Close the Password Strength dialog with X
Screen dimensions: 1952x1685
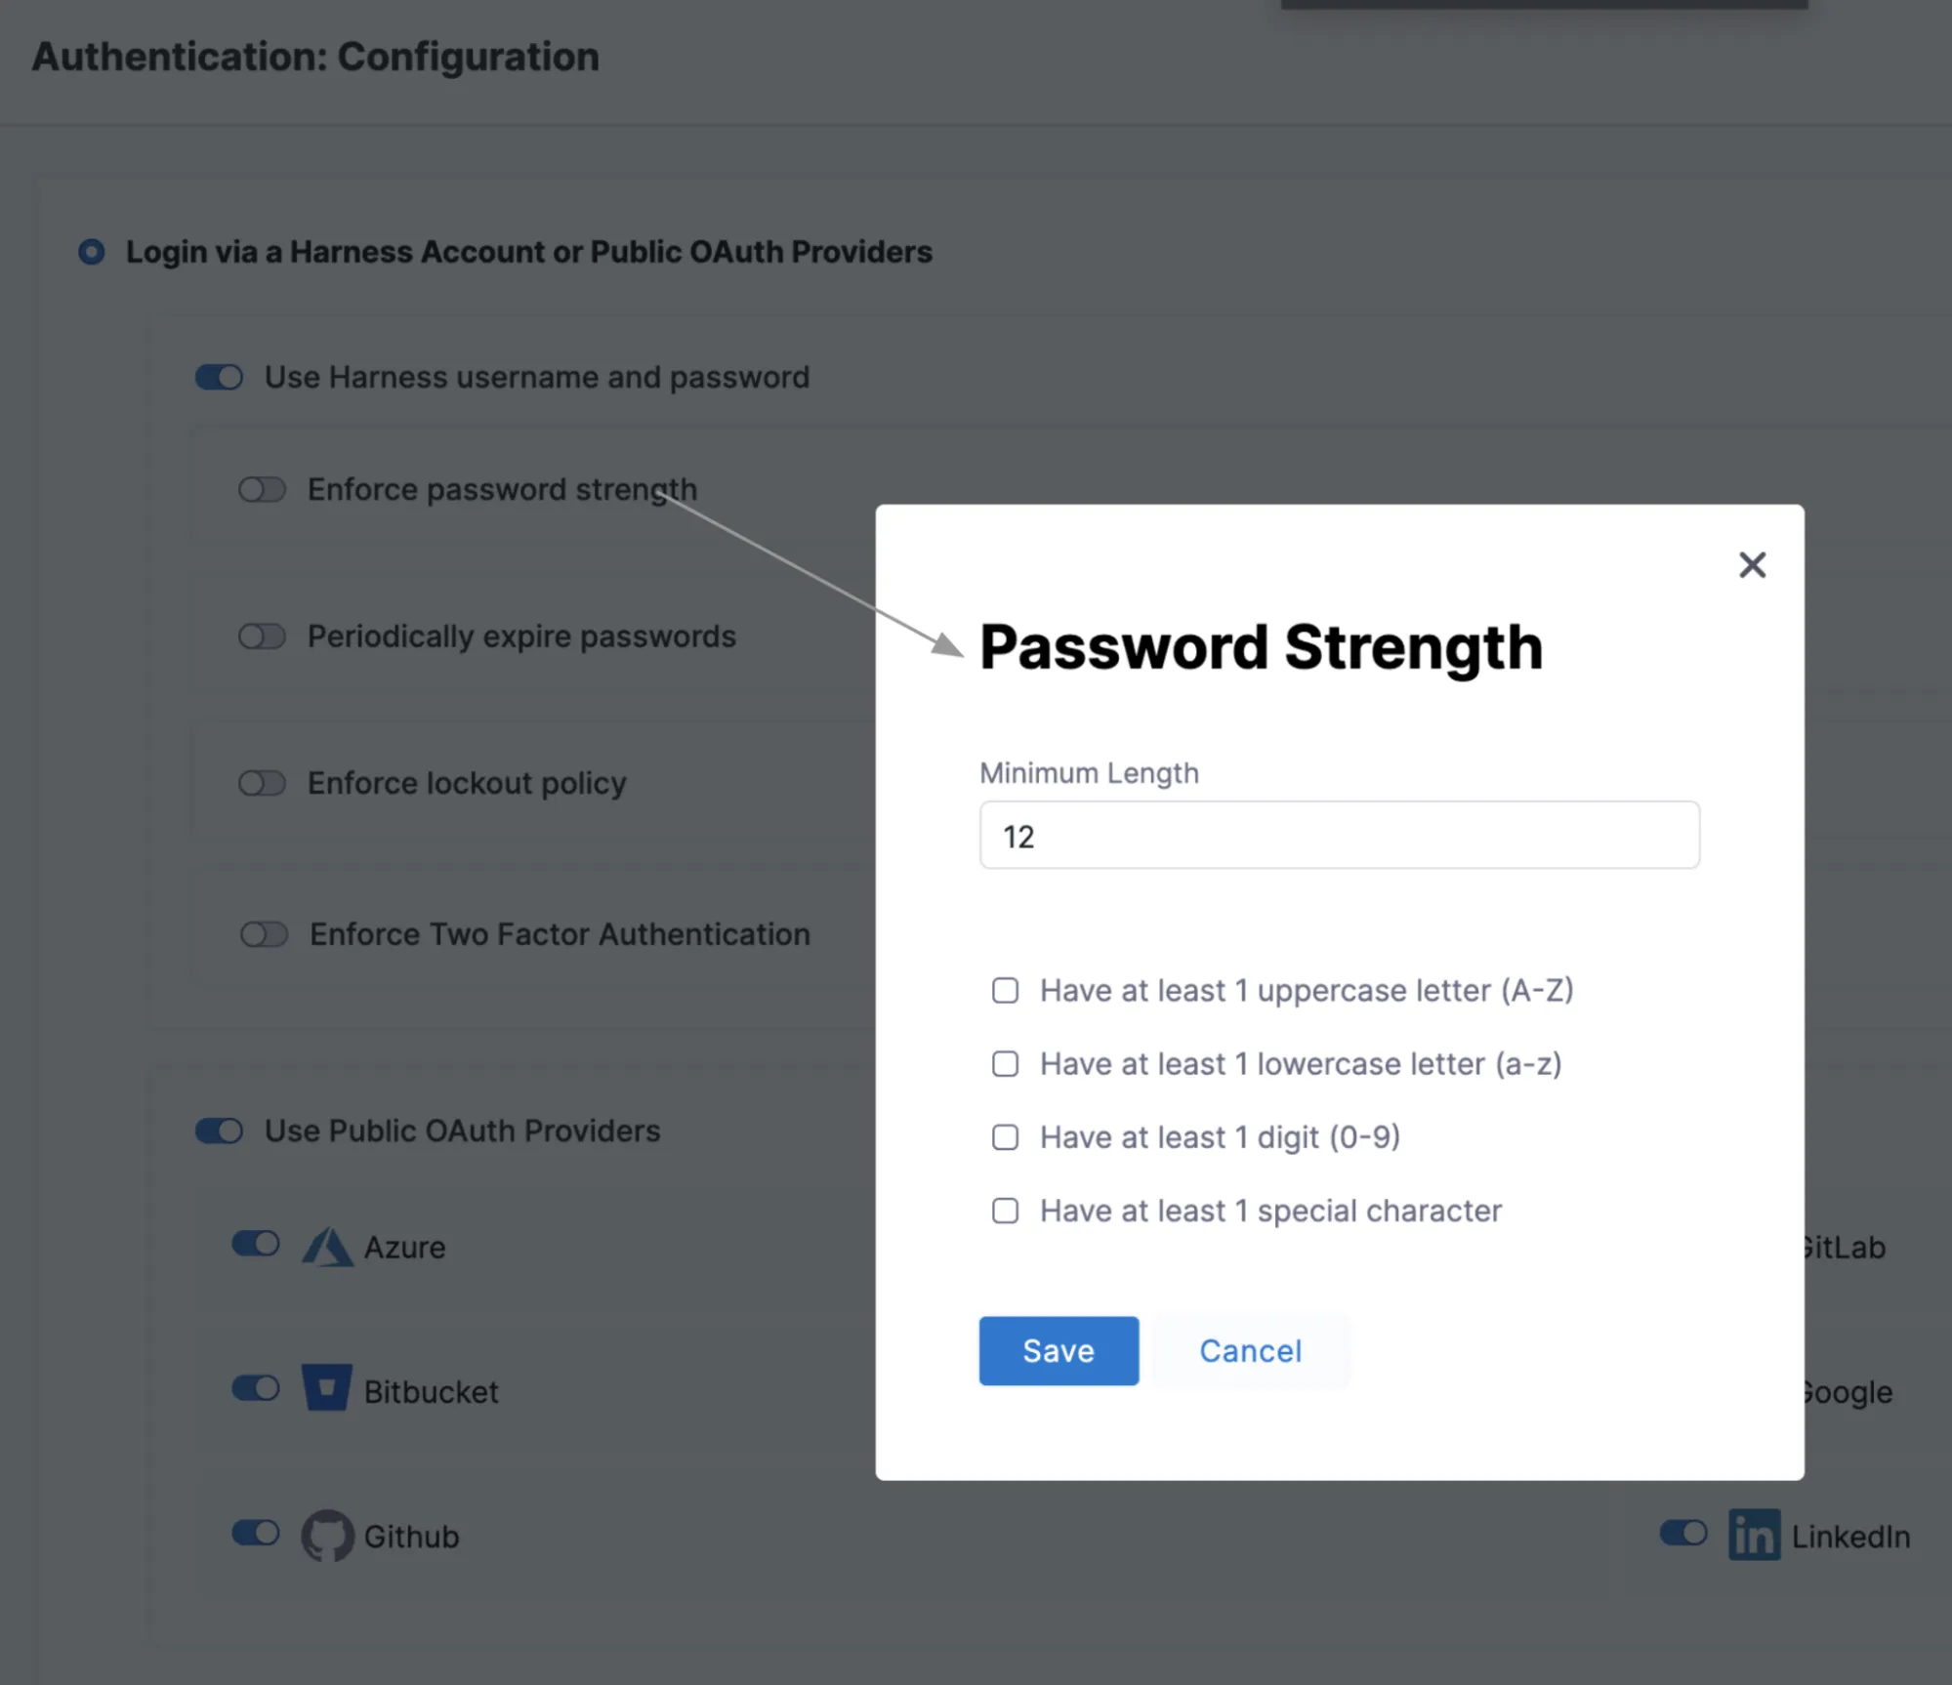click(1753, 565)
